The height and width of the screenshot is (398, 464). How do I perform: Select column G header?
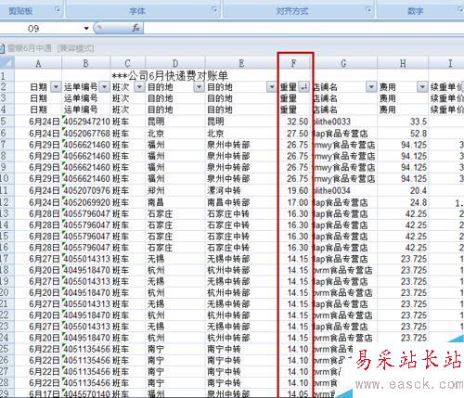343,63
